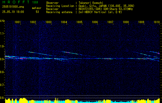
Task: Click the 1808 time marker
Action: (x=126, y=22)
